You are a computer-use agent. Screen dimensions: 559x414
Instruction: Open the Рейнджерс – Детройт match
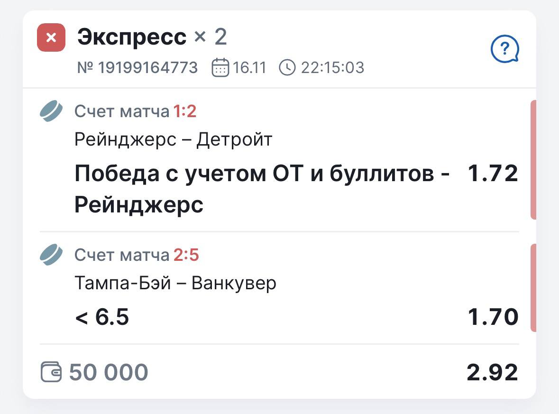click(x=174, y=139)
